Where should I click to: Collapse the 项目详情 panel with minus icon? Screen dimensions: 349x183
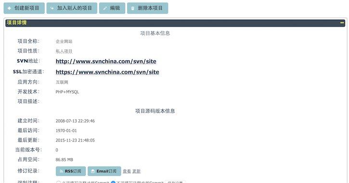click(342, 23)
